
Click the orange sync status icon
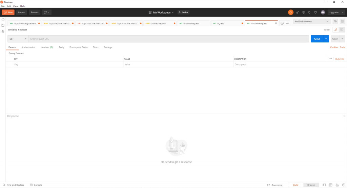(291, 13)
